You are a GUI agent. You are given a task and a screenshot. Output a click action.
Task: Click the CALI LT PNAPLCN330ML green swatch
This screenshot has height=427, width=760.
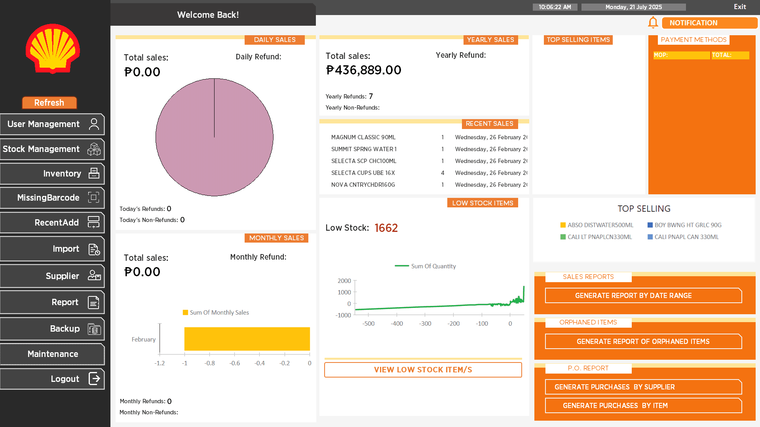pyautogui.click(x=563, y=237)
